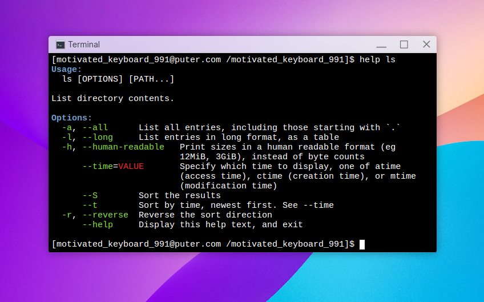Maximize the Terminal window

[x=404, y=45]
